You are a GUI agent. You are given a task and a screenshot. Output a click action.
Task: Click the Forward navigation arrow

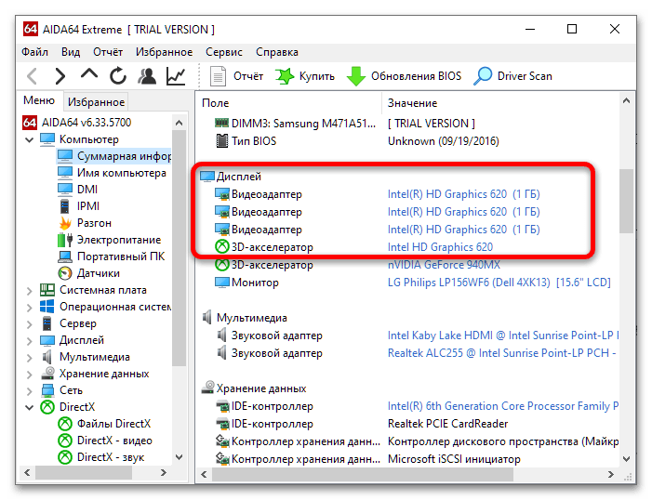point(60,76)
